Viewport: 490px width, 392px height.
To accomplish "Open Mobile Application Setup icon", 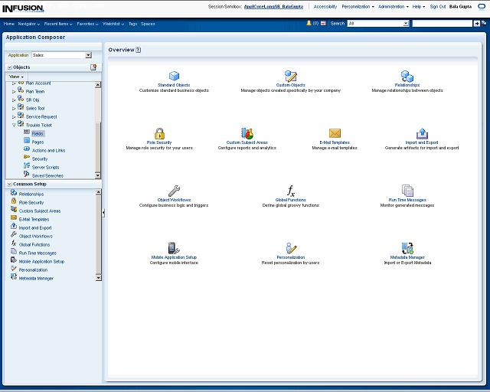I will 174,248.
